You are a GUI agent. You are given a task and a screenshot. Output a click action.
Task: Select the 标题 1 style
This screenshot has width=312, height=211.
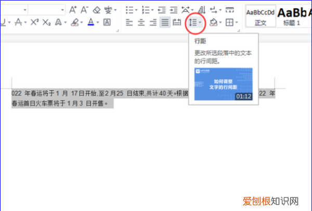coord(292,16)
